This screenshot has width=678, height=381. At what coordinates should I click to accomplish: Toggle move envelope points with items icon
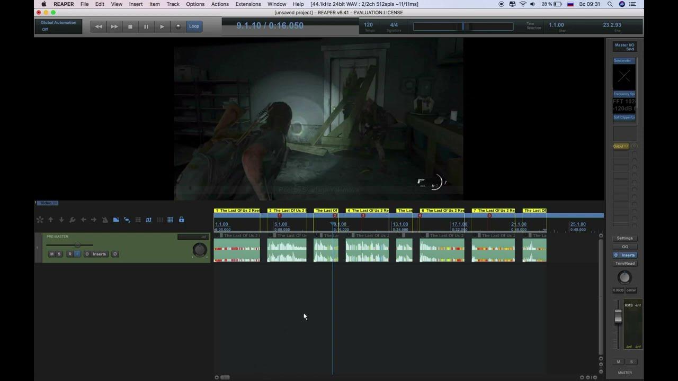tap(148, 220)
